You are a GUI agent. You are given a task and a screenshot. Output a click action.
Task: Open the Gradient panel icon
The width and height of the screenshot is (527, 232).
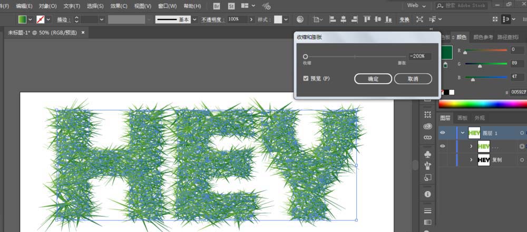[x=427, y=222]
